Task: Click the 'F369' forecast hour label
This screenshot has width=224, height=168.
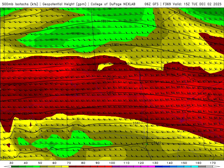Action: (x=167, y=4)
